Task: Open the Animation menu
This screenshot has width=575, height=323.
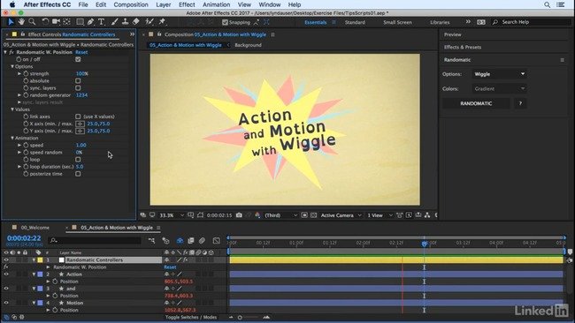Action: 217,4
